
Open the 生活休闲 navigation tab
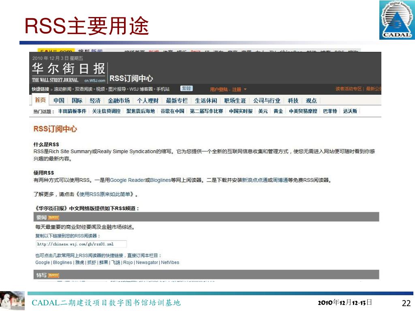(206, 100)
